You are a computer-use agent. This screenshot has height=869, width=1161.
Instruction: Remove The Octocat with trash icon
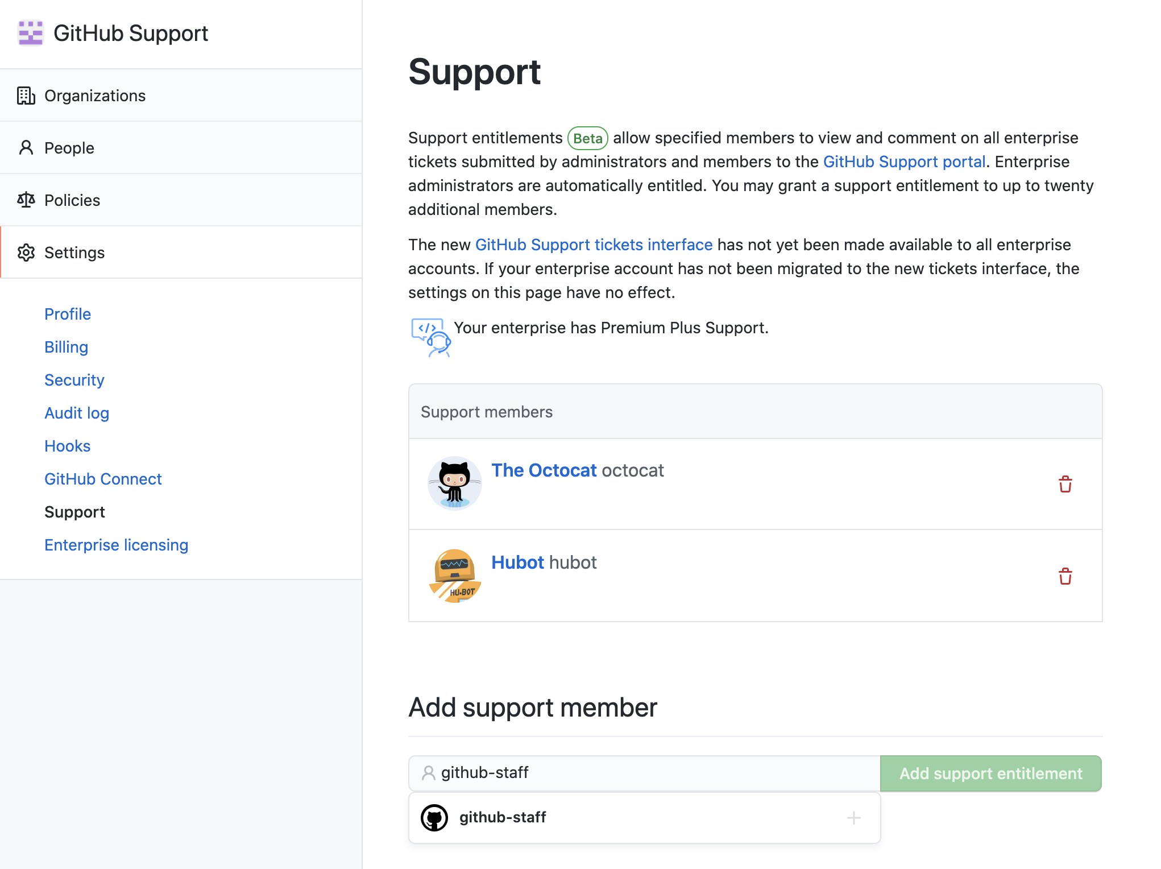[1065, 485]
